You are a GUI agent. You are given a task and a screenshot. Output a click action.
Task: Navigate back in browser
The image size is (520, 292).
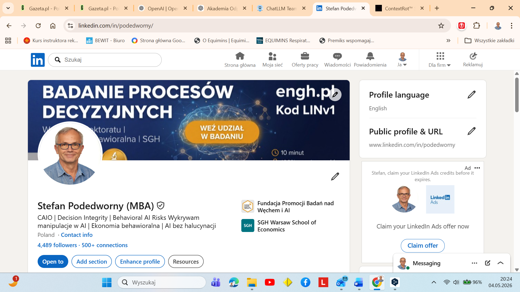tap(9, 26)
